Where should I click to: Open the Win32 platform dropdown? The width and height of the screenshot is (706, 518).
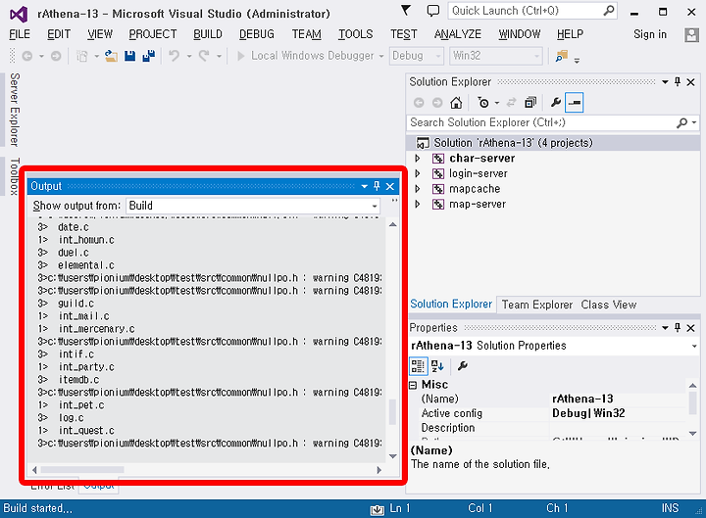536,56
